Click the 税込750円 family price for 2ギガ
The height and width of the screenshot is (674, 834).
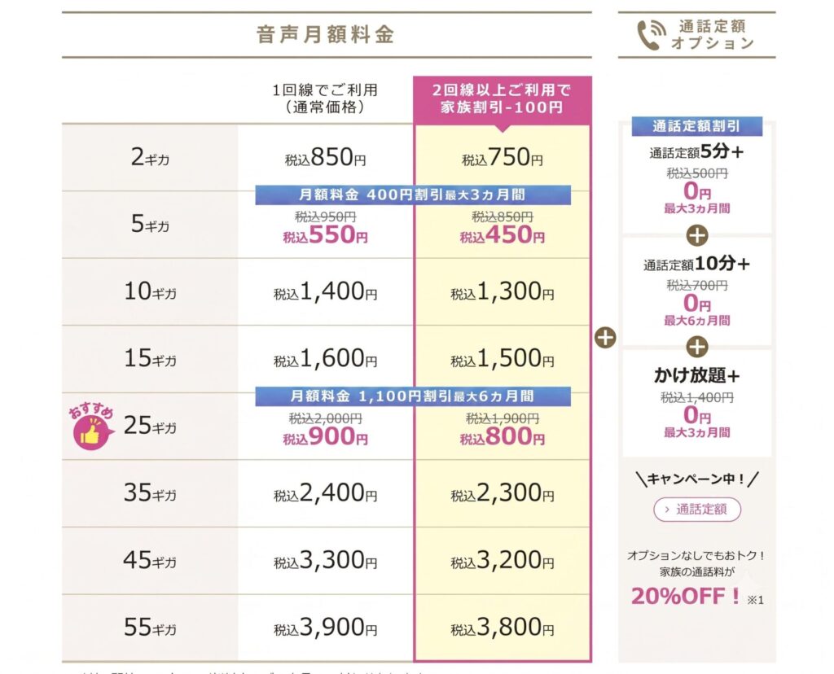tap(502, 157)
